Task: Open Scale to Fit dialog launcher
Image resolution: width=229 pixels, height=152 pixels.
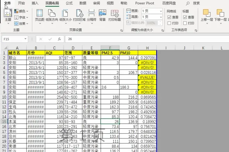Action: (162, 31)
